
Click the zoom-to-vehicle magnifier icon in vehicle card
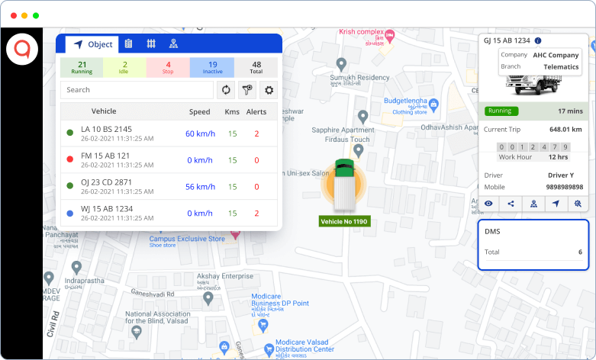coord(578,204)
